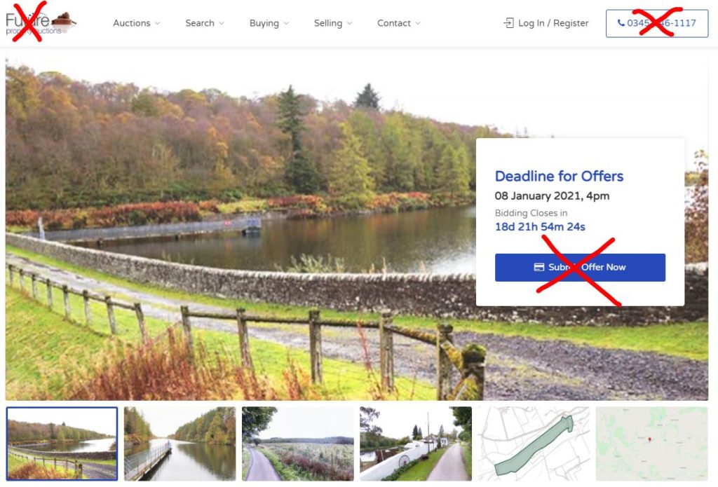Click the Submit Offer Now button
The height and width of the screenshot is (487, 718).
coord(580,267)
